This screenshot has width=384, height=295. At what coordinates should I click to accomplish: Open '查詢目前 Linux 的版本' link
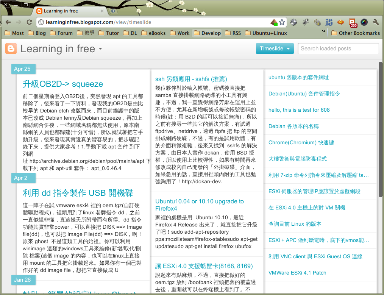click(295, 224)
